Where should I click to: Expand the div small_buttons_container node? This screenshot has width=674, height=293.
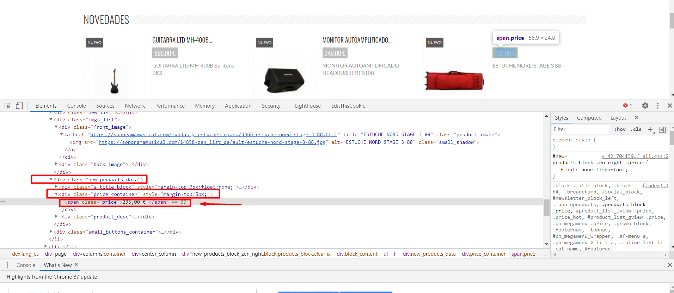[x=51, y=232]
